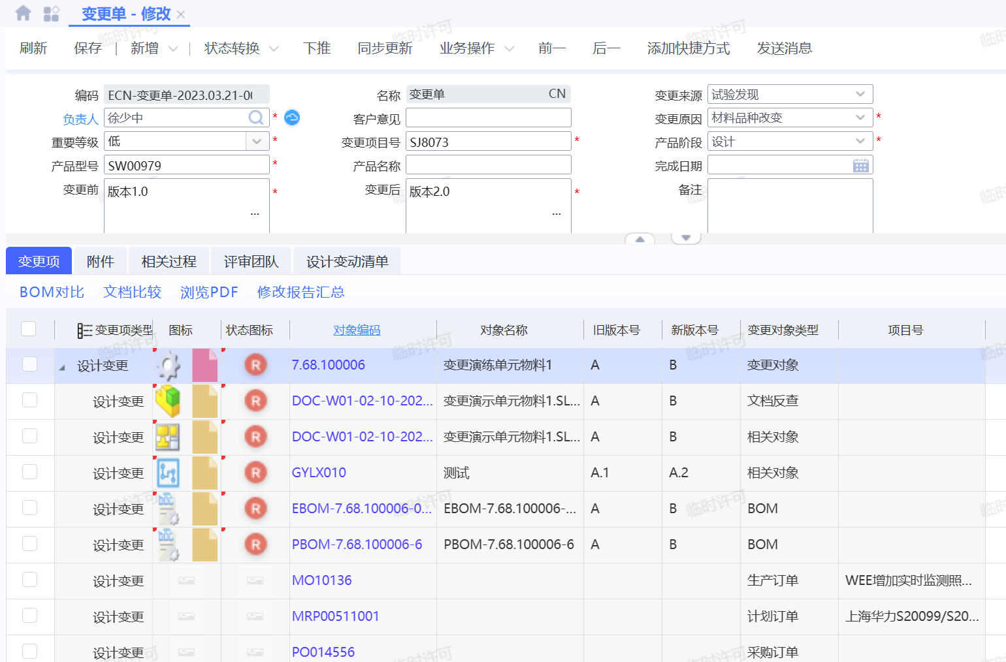Image resolution: width=1006 pixels, height=662 pixels.
Task: Toggle the select-all checkbox in table header
Action: point(29,329)
